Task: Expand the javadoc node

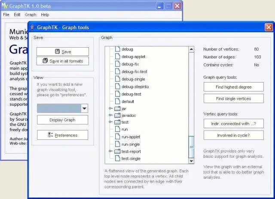Action: (110, 115)
